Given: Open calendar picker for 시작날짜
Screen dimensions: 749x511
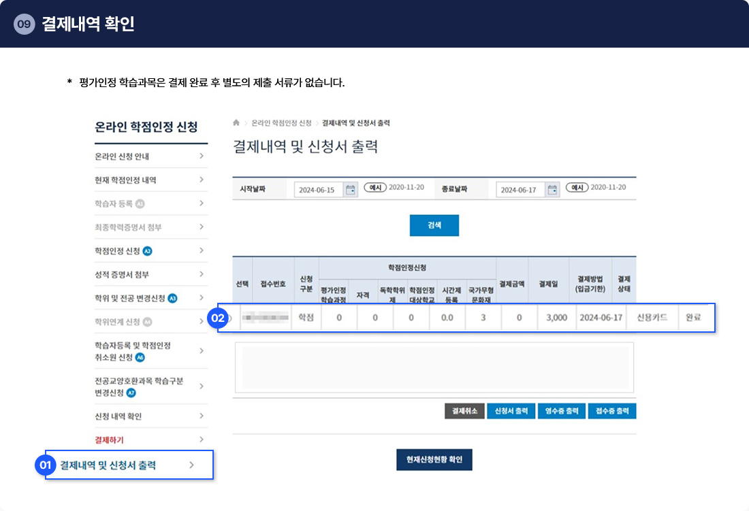Looking at the screenshot, I should click(351, 190).
